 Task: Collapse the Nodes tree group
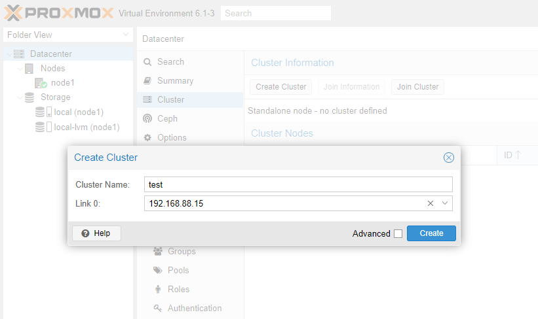pos(20,68)
